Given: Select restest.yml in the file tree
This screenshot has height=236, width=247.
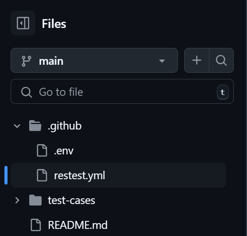Looking at the screenshot, I should click(118, 175).
